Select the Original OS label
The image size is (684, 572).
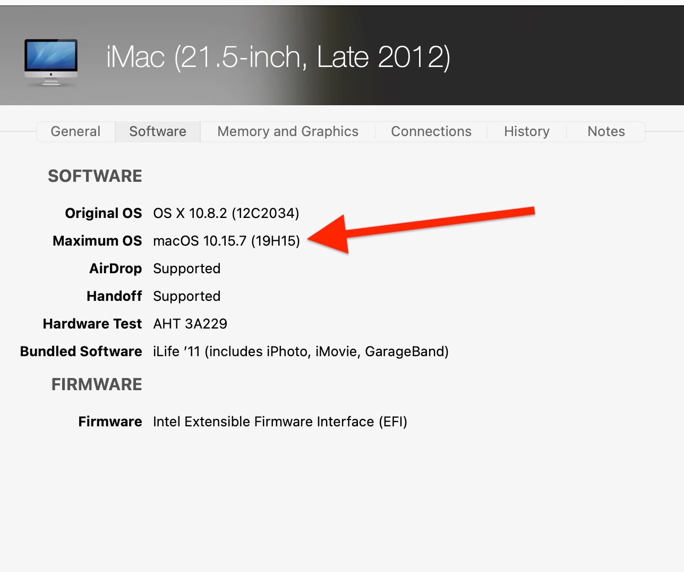pyautogui.click(x=104, y=213)
